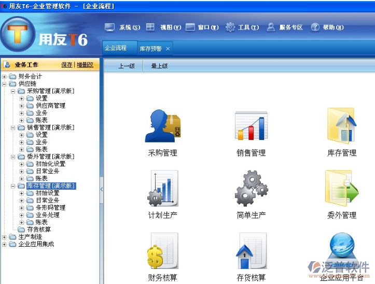
Task: Close the 库存预警 tab
Action: click(168, 49)
